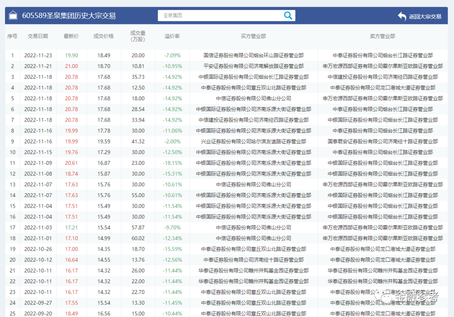454x317 pixels.
Task: Click volume 22.00 in row 22
Action: [x=138, y=281]
